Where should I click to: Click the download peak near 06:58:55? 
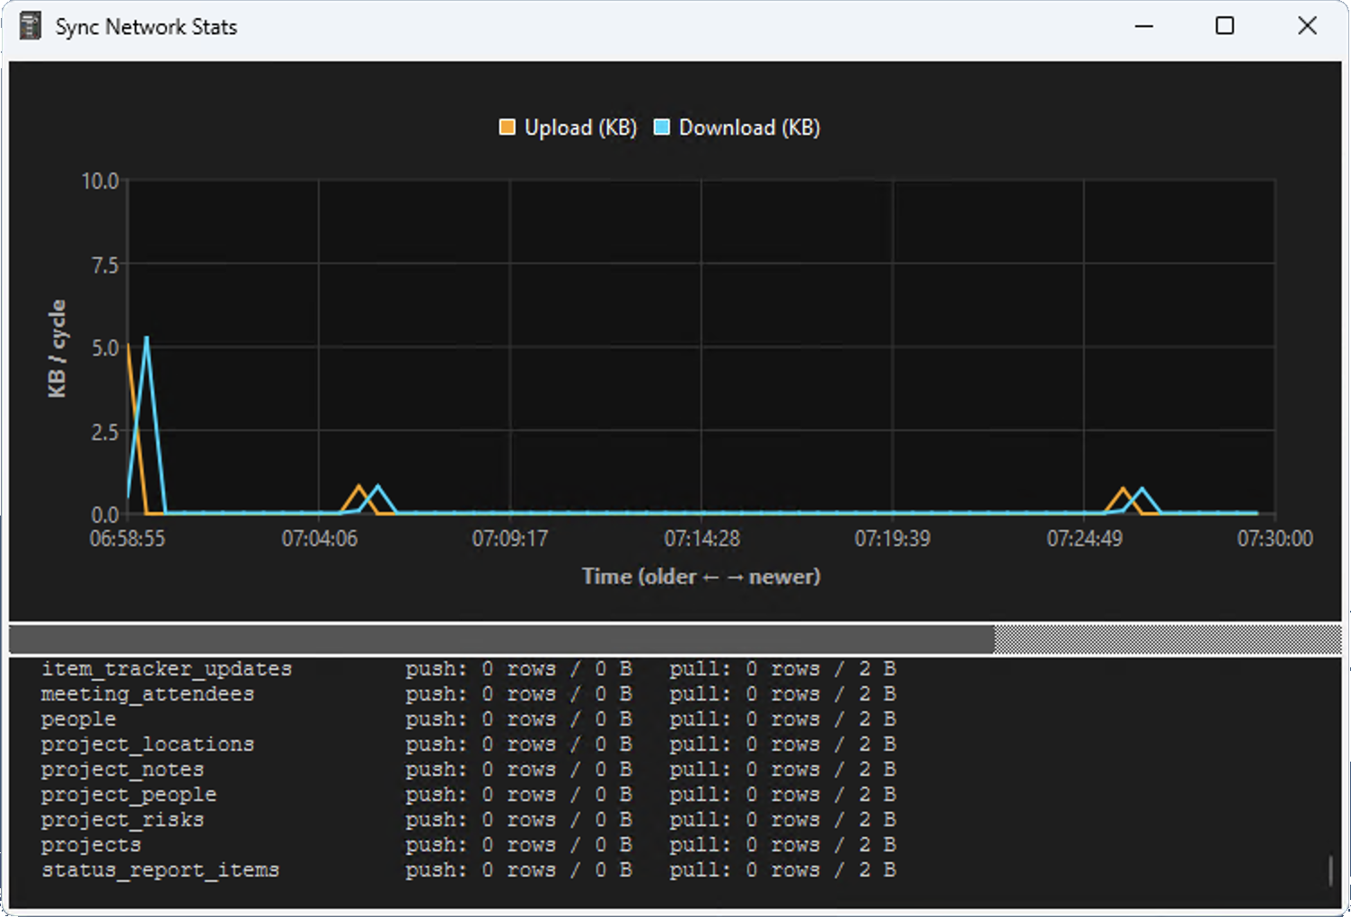click(146, 338)
